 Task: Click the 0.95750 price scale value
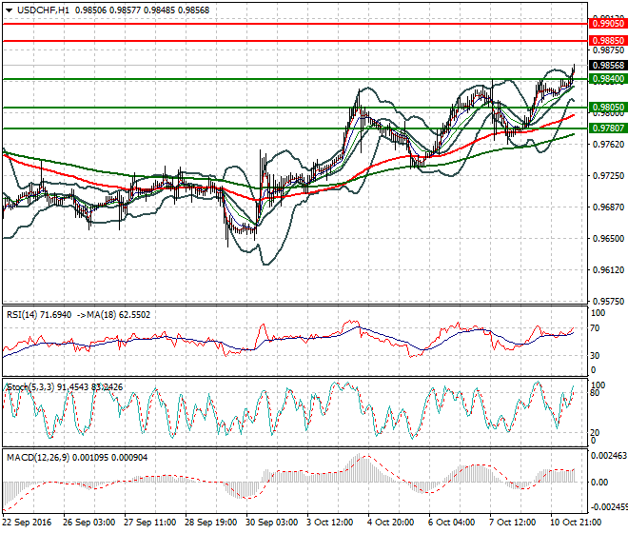(x=608, y=302)
